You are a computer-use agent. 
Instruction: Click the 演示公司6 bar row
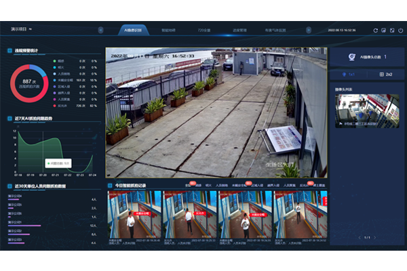pyautogui.click(x=52, y=215)
